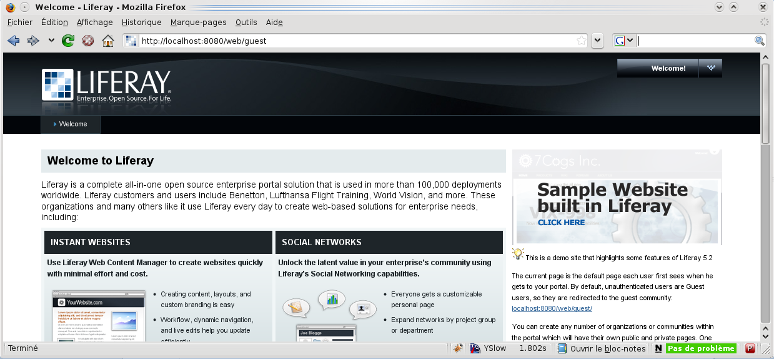
Task: Click the Liferay logo in the banner
Action: (106, 85)
